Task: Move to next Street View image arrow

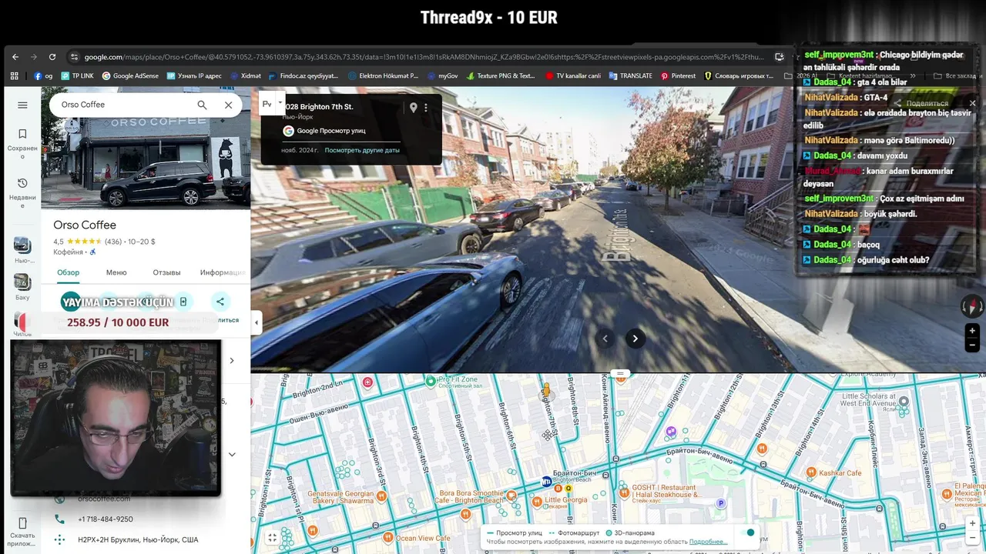Action: (635, 339)
